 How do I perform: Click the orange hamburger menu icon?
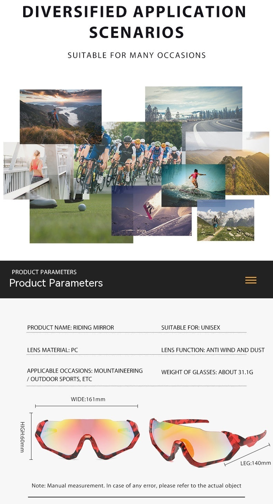[251, 280]
